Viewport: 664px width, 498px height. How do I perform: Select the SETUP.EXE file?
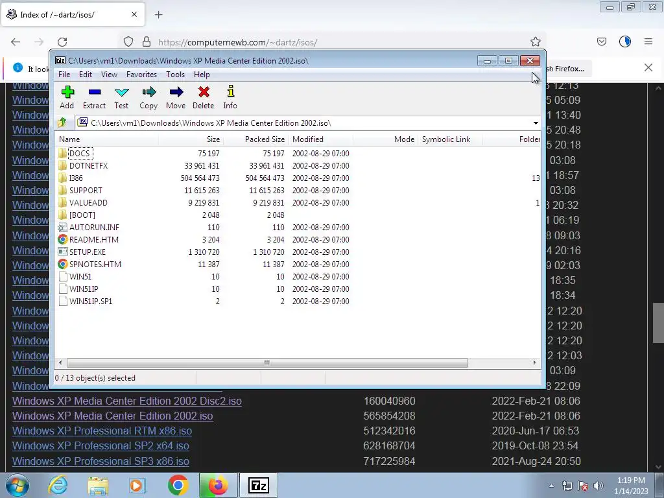(88, 252)
